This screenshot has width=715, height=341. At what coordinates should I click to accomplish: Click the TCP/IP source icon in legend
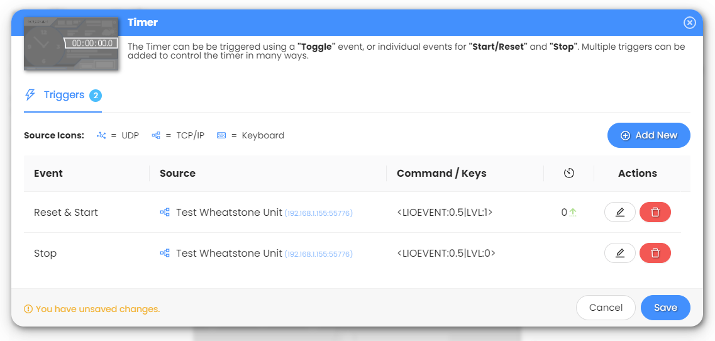click(x=156, y=135)
